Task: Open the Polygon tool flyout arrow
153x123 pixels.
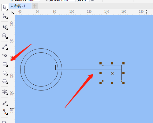Action: pos(7,83)
